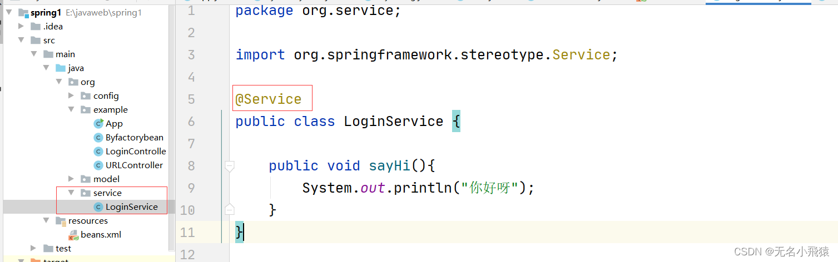Collapse the main folder arrow
The image size is (838, 262).
click(34, 54)
